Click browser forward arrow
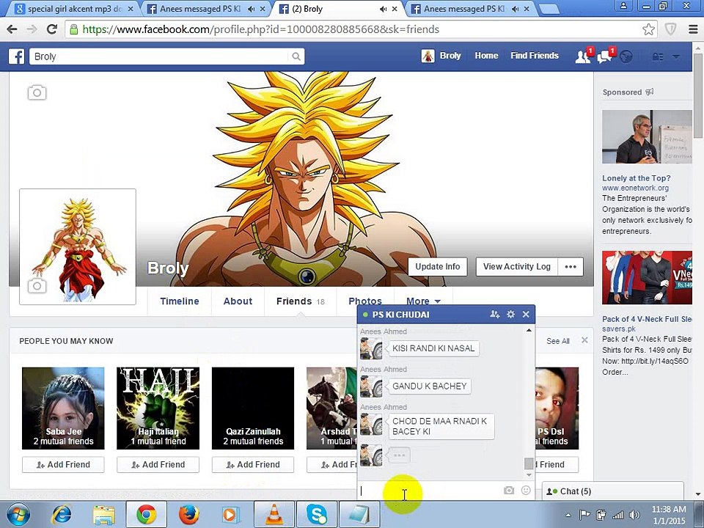This screenshot has height=528, width=704. 32,29
